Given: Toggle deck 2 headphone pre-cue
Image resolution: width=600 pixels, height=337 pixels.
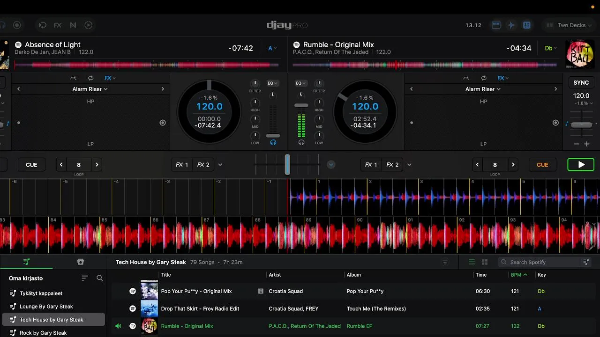Looking at the screenshot, I should 301,143.
